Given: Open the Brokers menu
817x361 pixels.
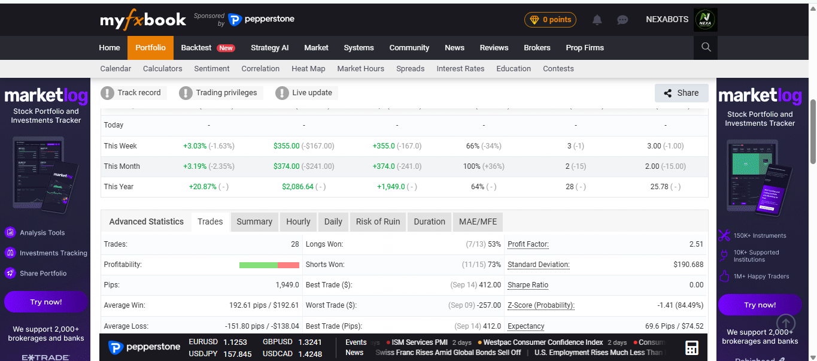Looking at the screenshot, I should tap(537, 48).
